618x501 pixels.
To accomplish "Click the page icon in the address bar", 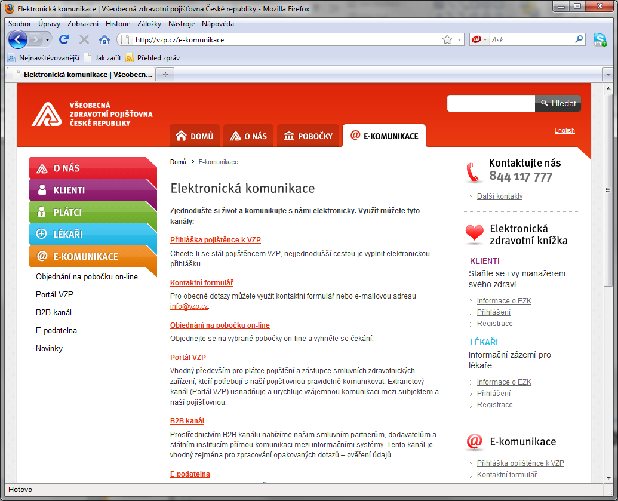I will (125, 39).
